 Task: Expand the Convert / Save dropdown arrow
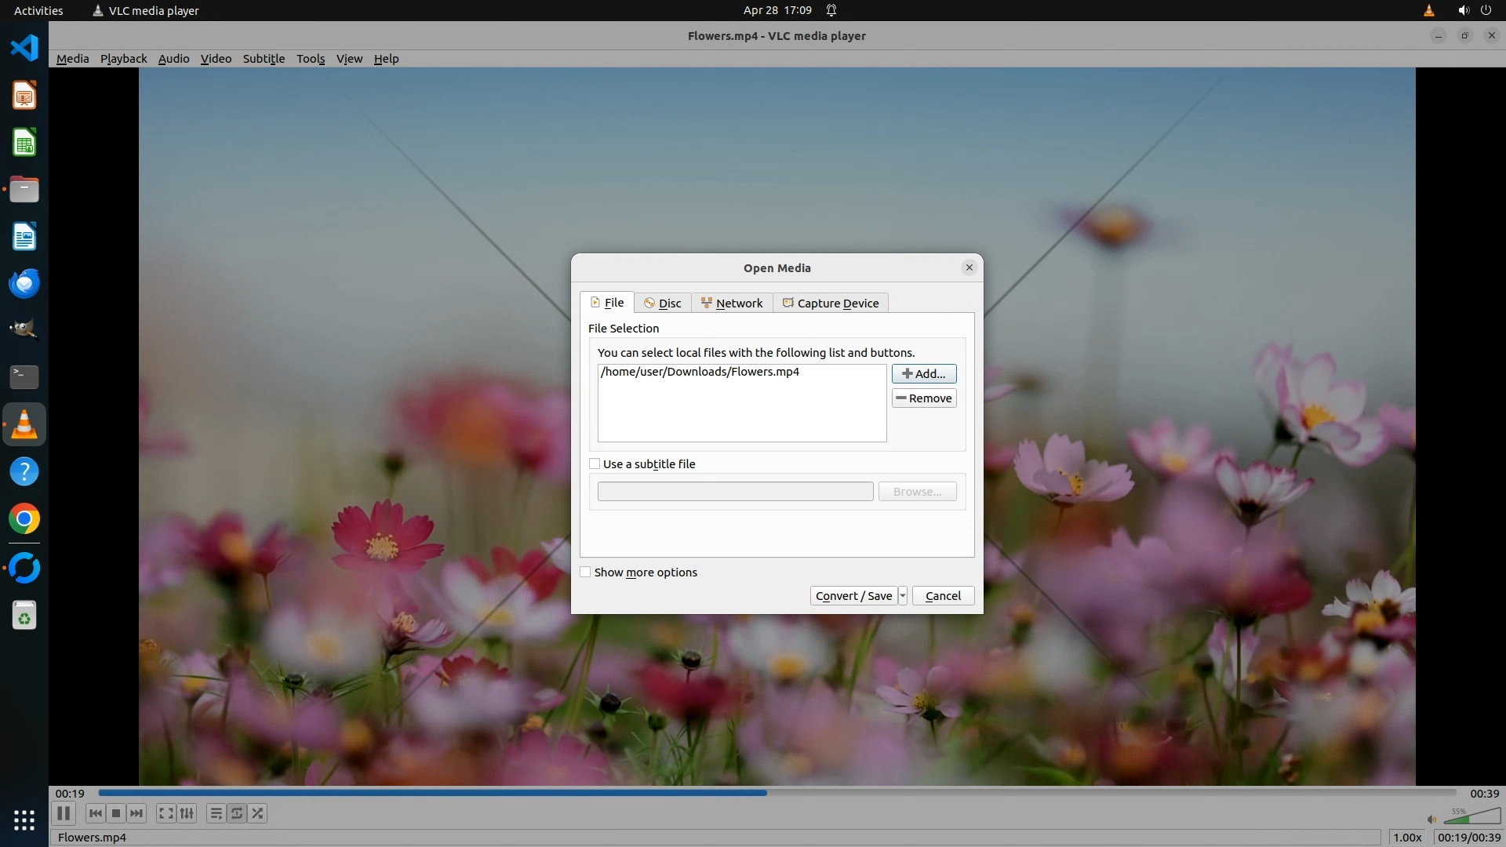[x=903, y=596]
